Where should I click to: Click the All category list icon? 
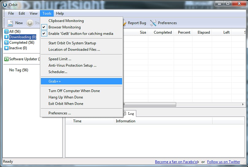[x=6, y=32]
